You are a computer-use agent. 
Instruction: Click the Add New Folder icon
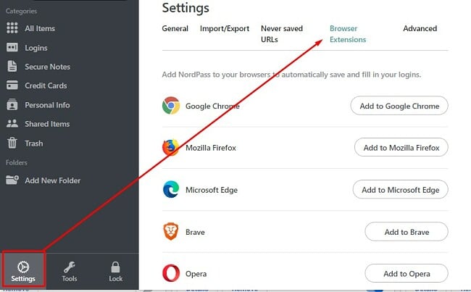pyautogui.click(x=12, y=180)
